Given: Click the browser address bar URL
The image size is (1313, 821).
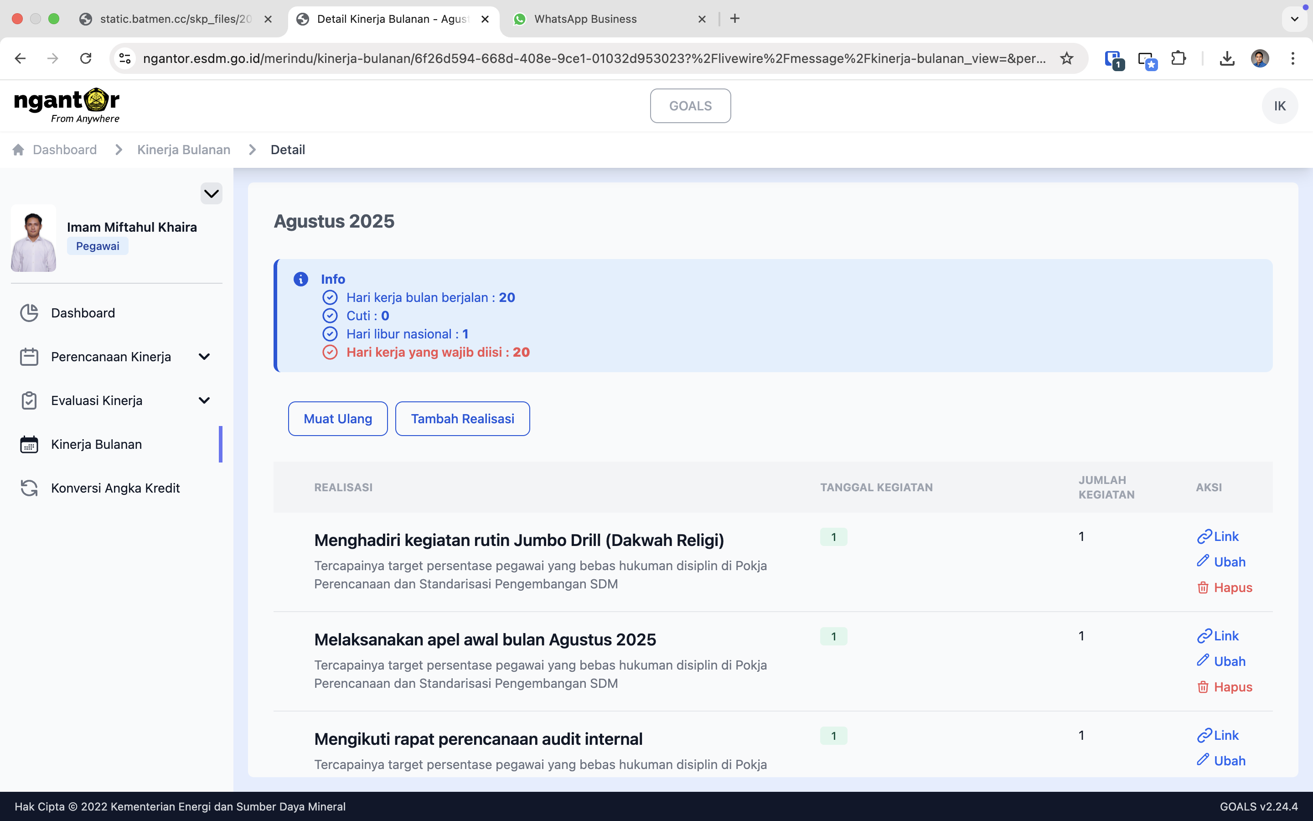Looking at the screenshot, I should 594,58.
